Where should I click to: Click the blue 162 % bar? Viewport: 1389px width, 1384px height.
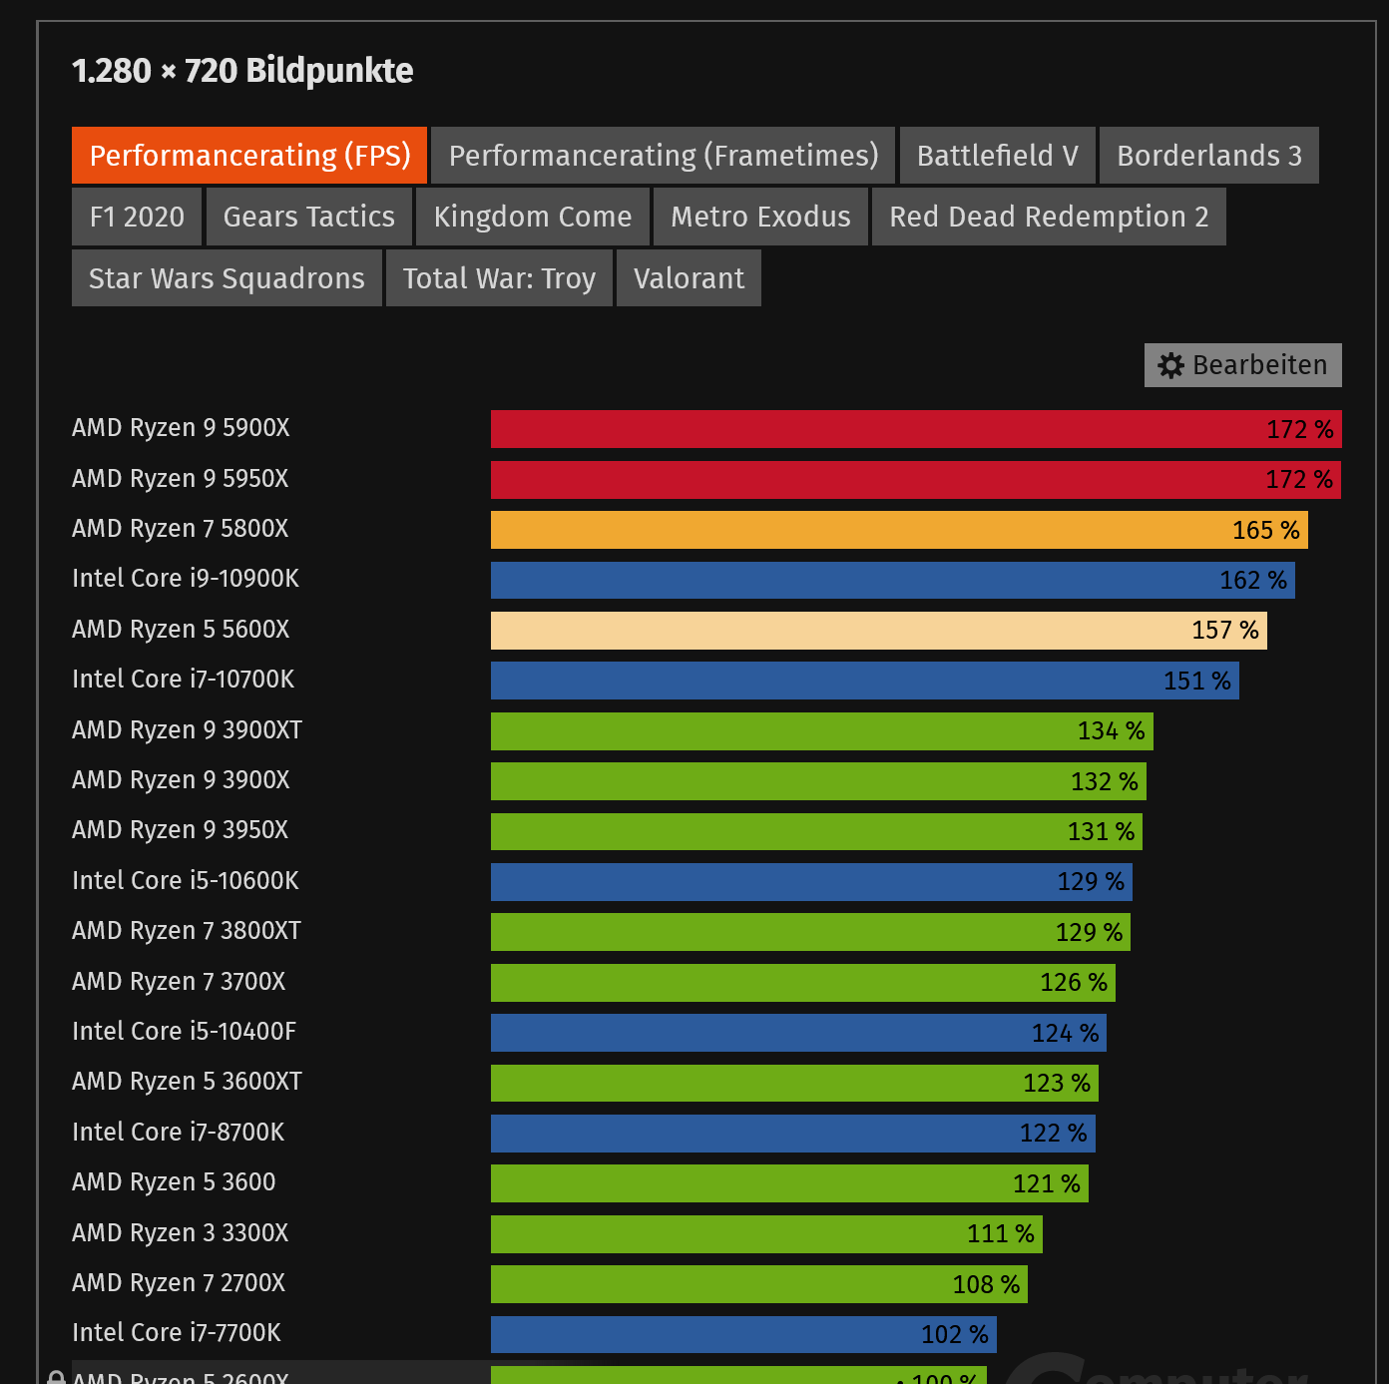[x=893, y=580]
